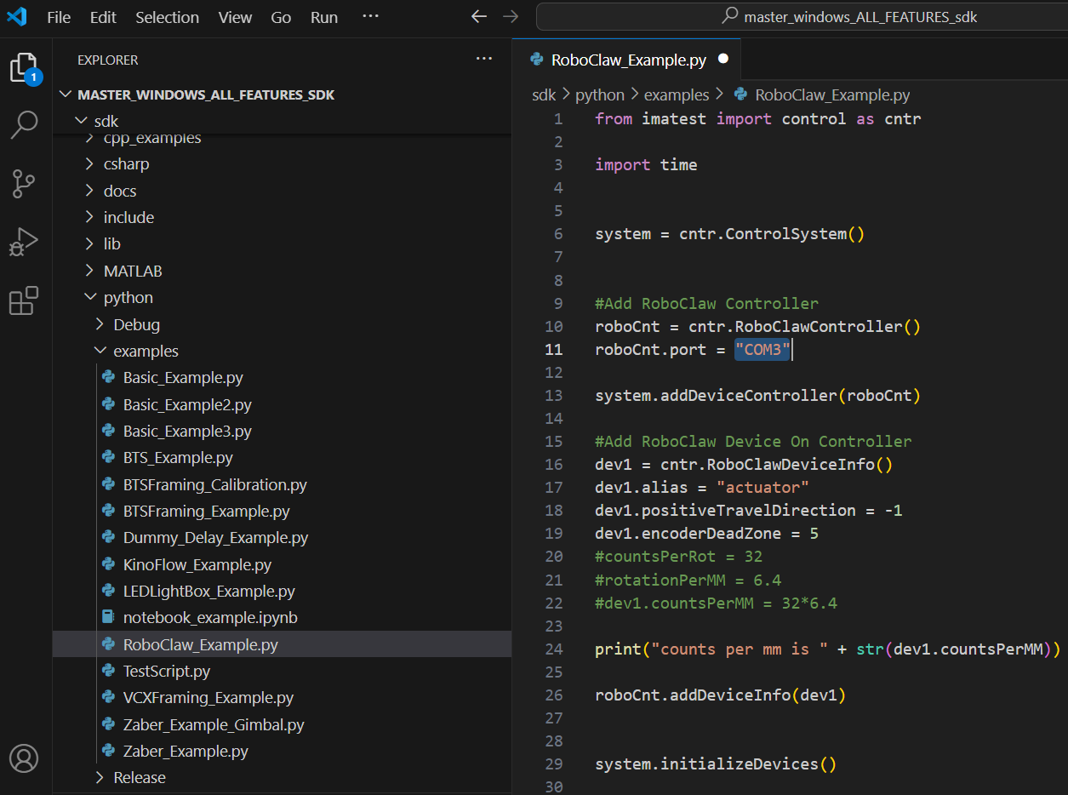Viewport: 1068px width, 795px height.
Task: Open the Run and Debug view icon
Action: (24, 242)
